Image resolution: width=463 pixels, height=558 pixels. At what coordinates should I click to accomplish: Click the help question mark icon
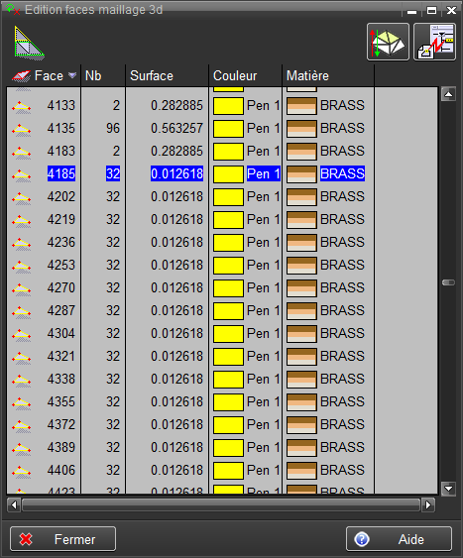coord(362,539)
